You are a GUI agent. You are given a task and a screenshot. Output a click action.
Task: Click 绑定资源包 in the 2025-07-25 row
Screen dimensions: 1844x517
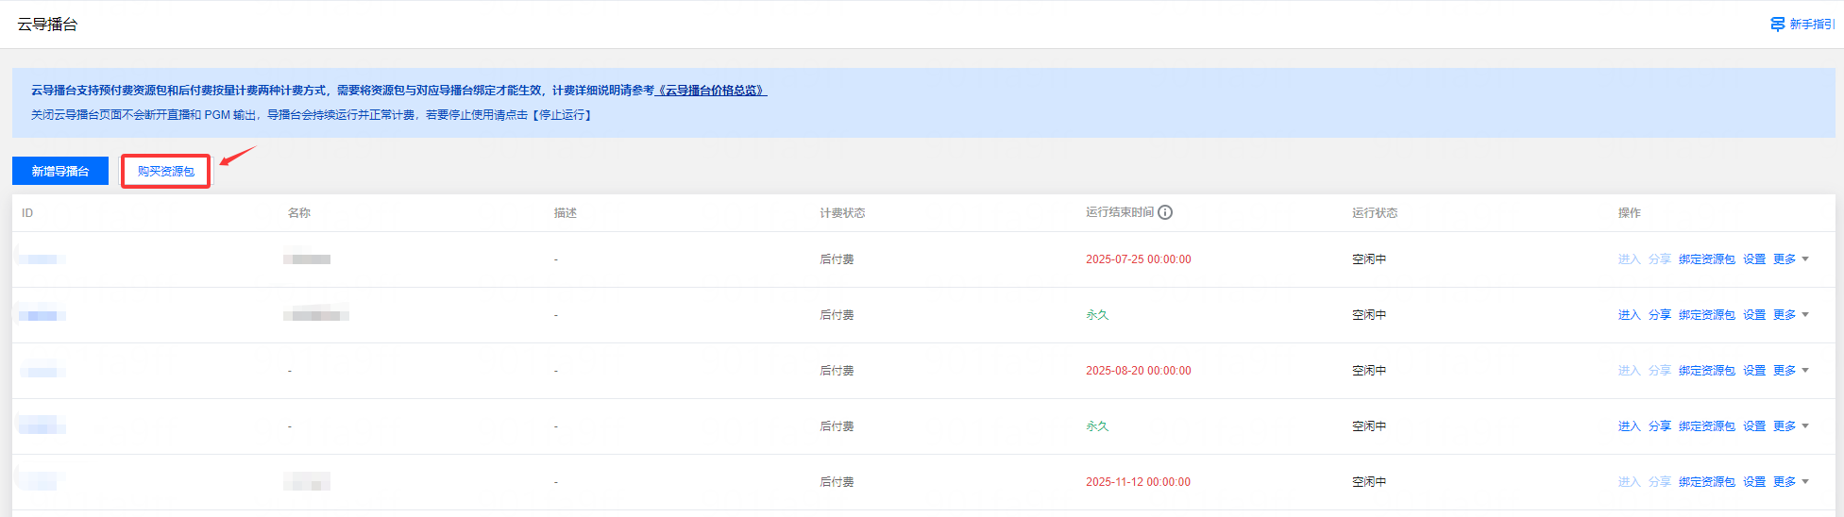coord(1707,259)
